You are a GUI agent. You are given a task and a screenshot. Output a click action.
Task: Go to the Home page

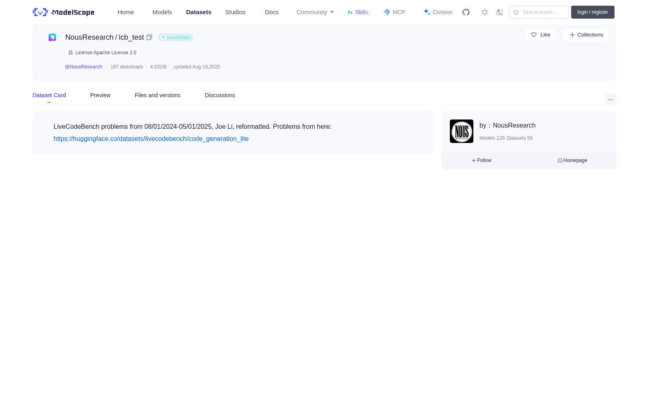[x=126, y=12]
